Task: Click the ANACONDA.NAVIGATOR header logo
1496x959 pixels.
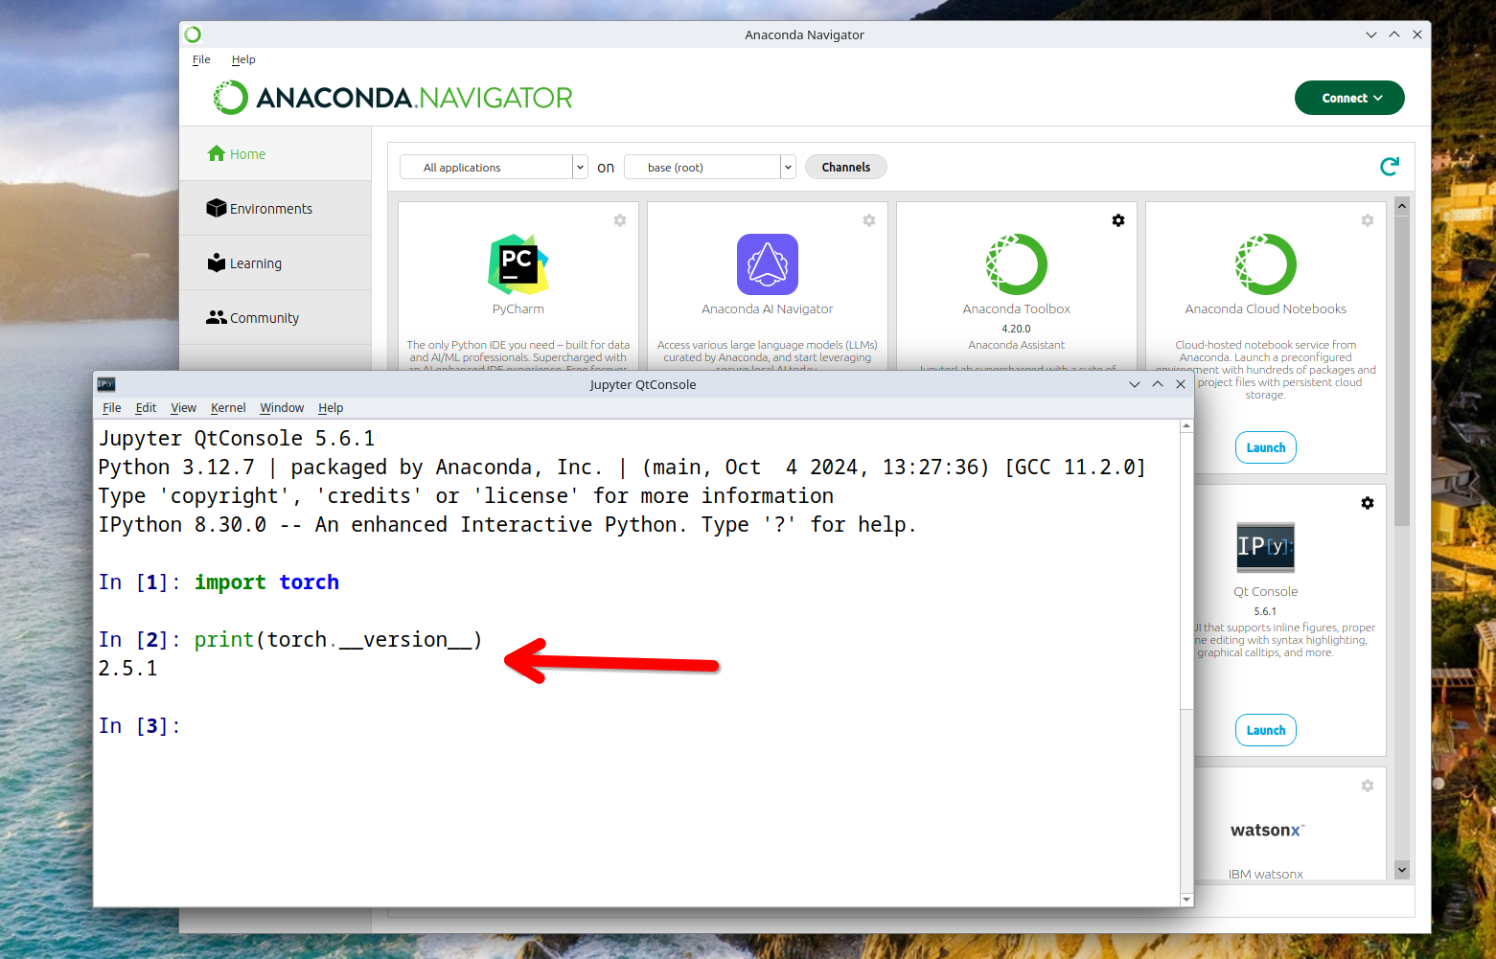Action: (x=393, y=98)
